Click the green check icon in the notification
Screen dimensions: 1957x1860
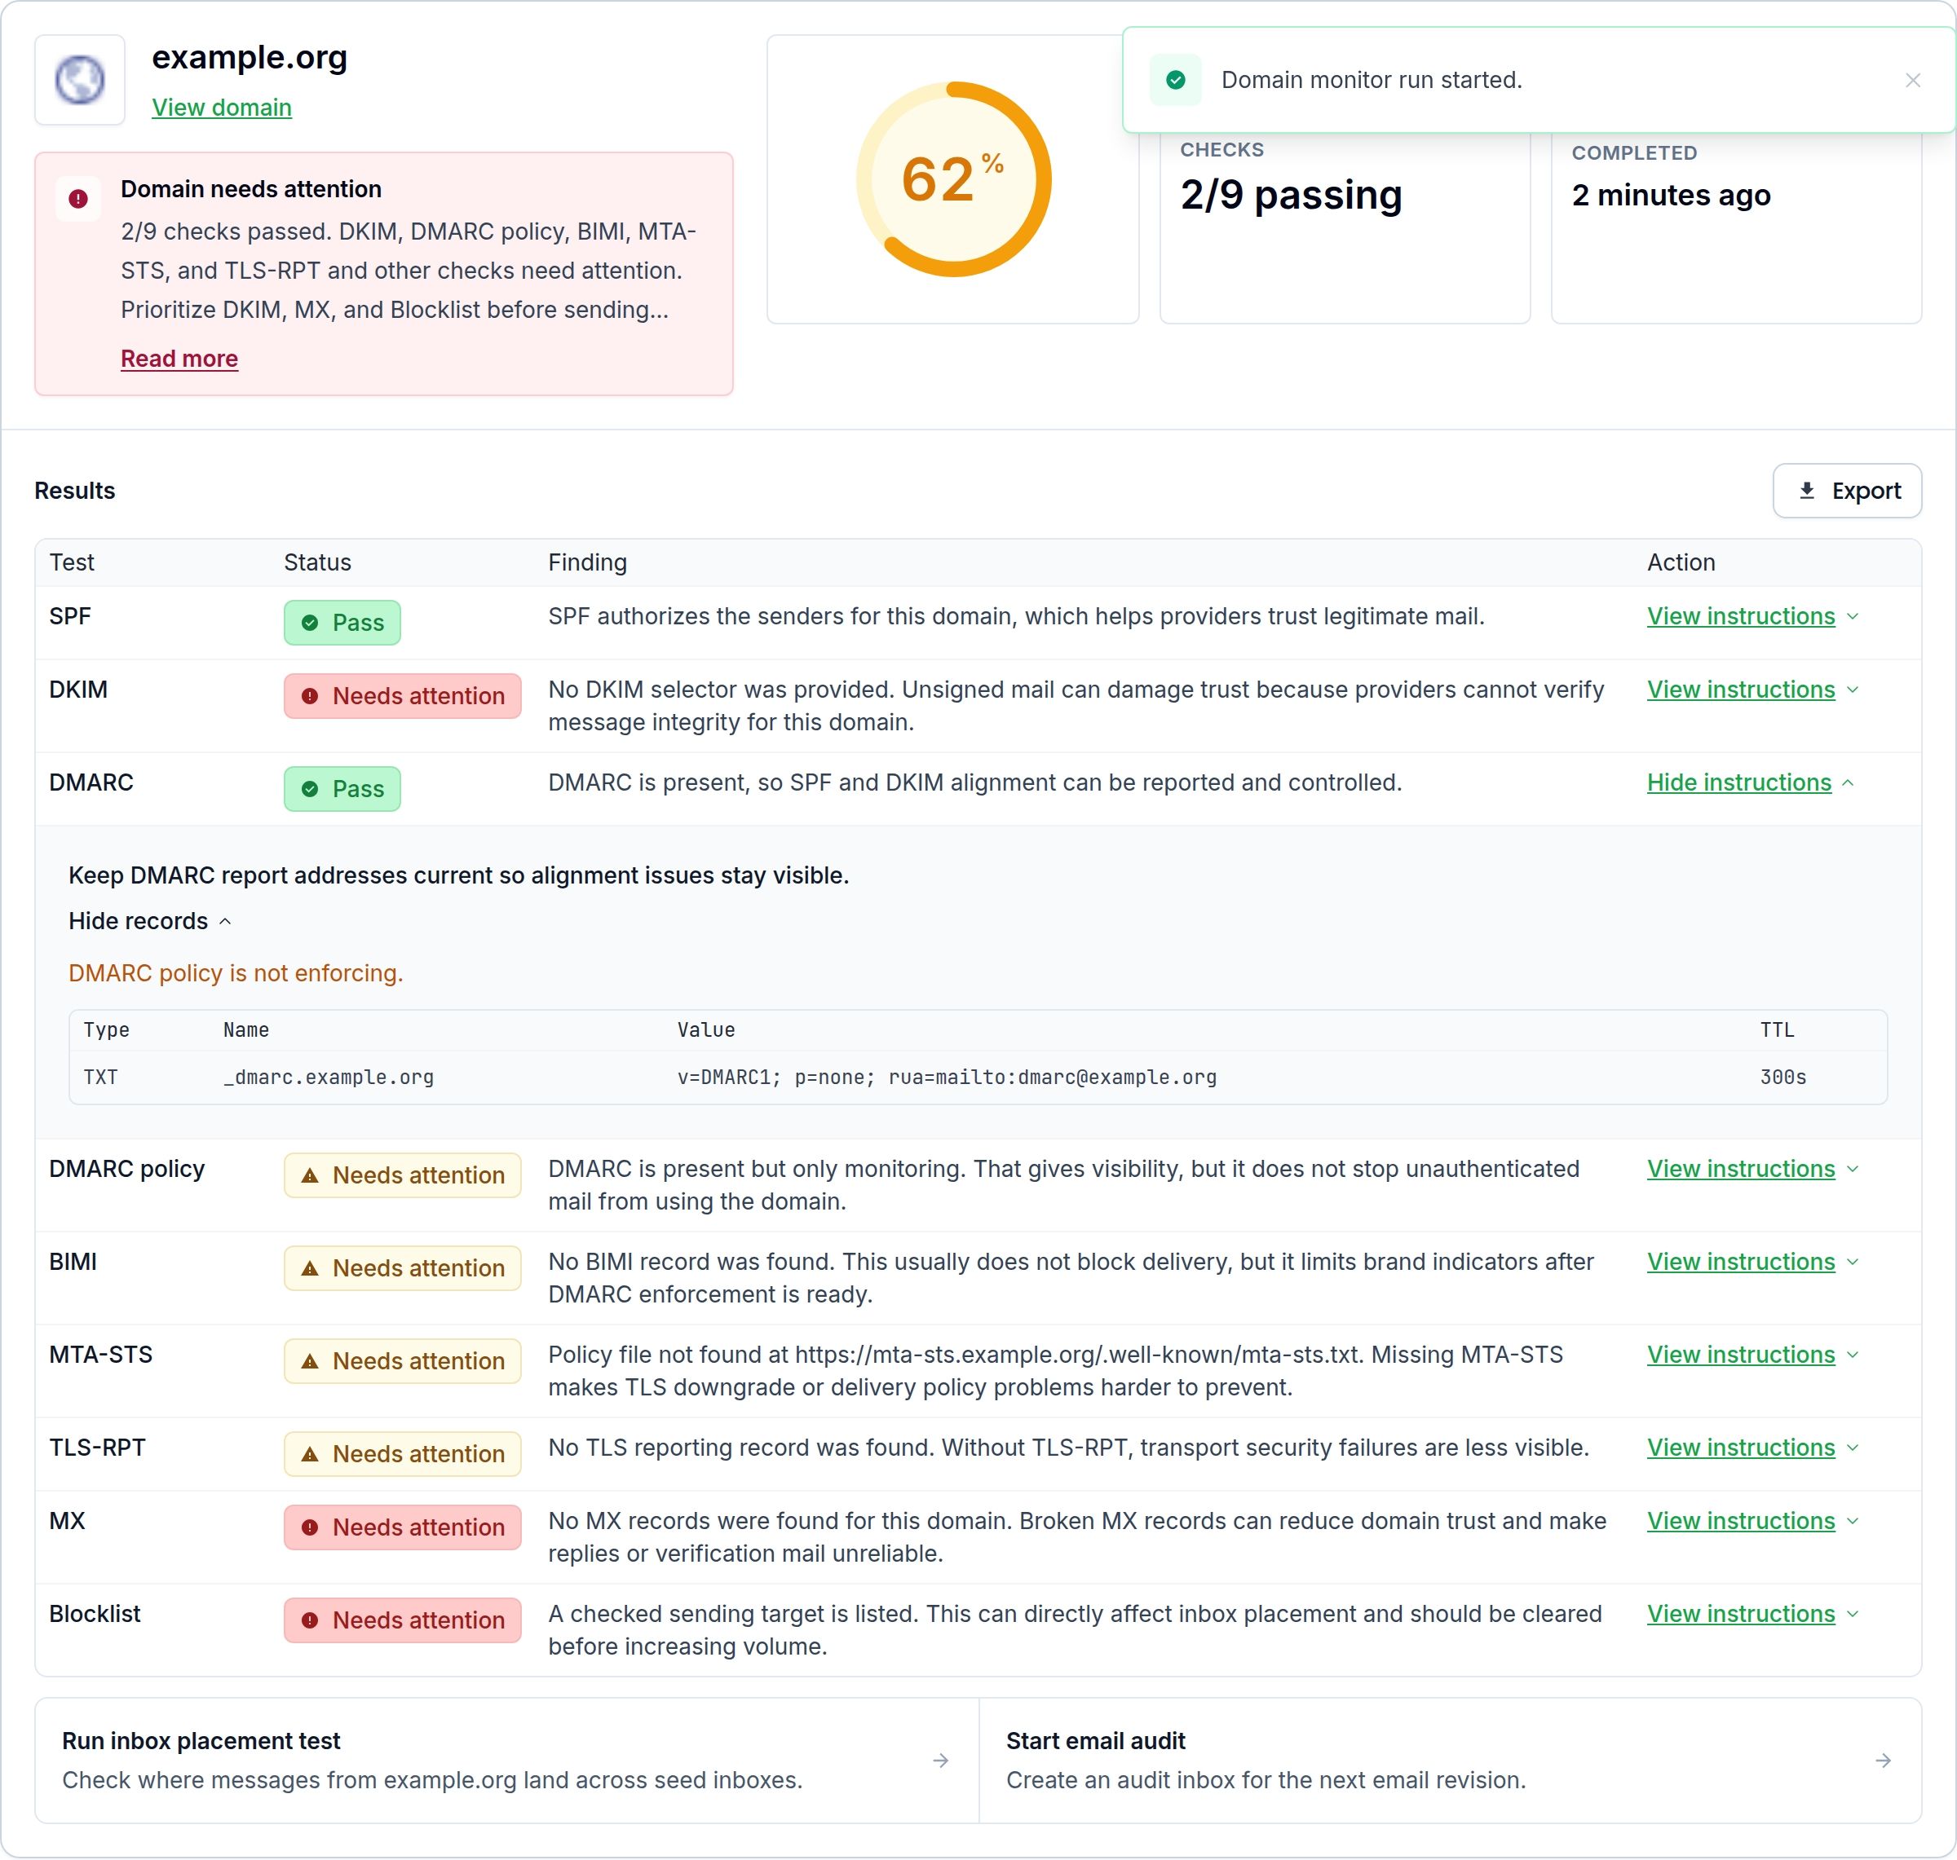[1175, 81]
